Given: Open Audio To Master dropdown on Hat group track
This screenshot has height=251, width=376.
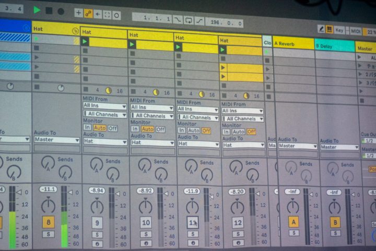Looking at the screenshot, I should tap(56, 140).
